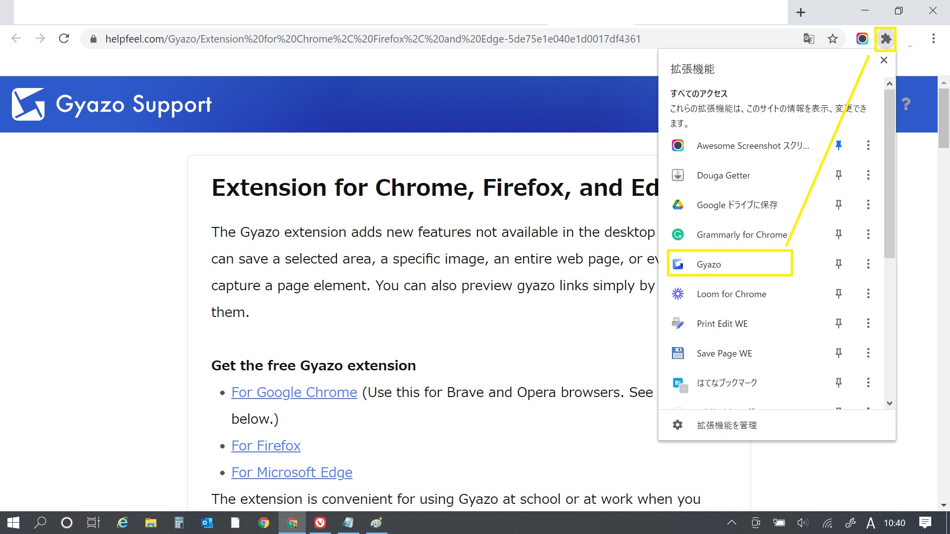This screenshot has height=534, width=950.
Task: Open Outlook from the Windows taskbar
Action: (207, 523)
